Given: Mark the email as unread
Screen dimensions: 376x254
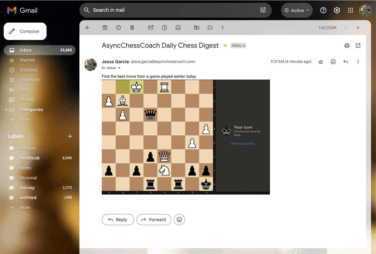Looking at the screenshot, I should (x=151, y=28).
